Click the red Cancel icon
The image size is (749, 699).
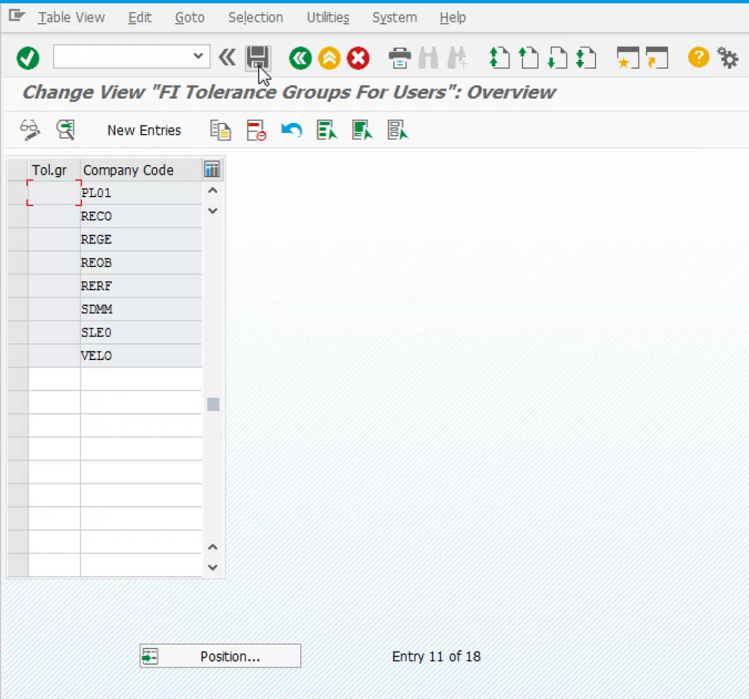coord(358,59)
